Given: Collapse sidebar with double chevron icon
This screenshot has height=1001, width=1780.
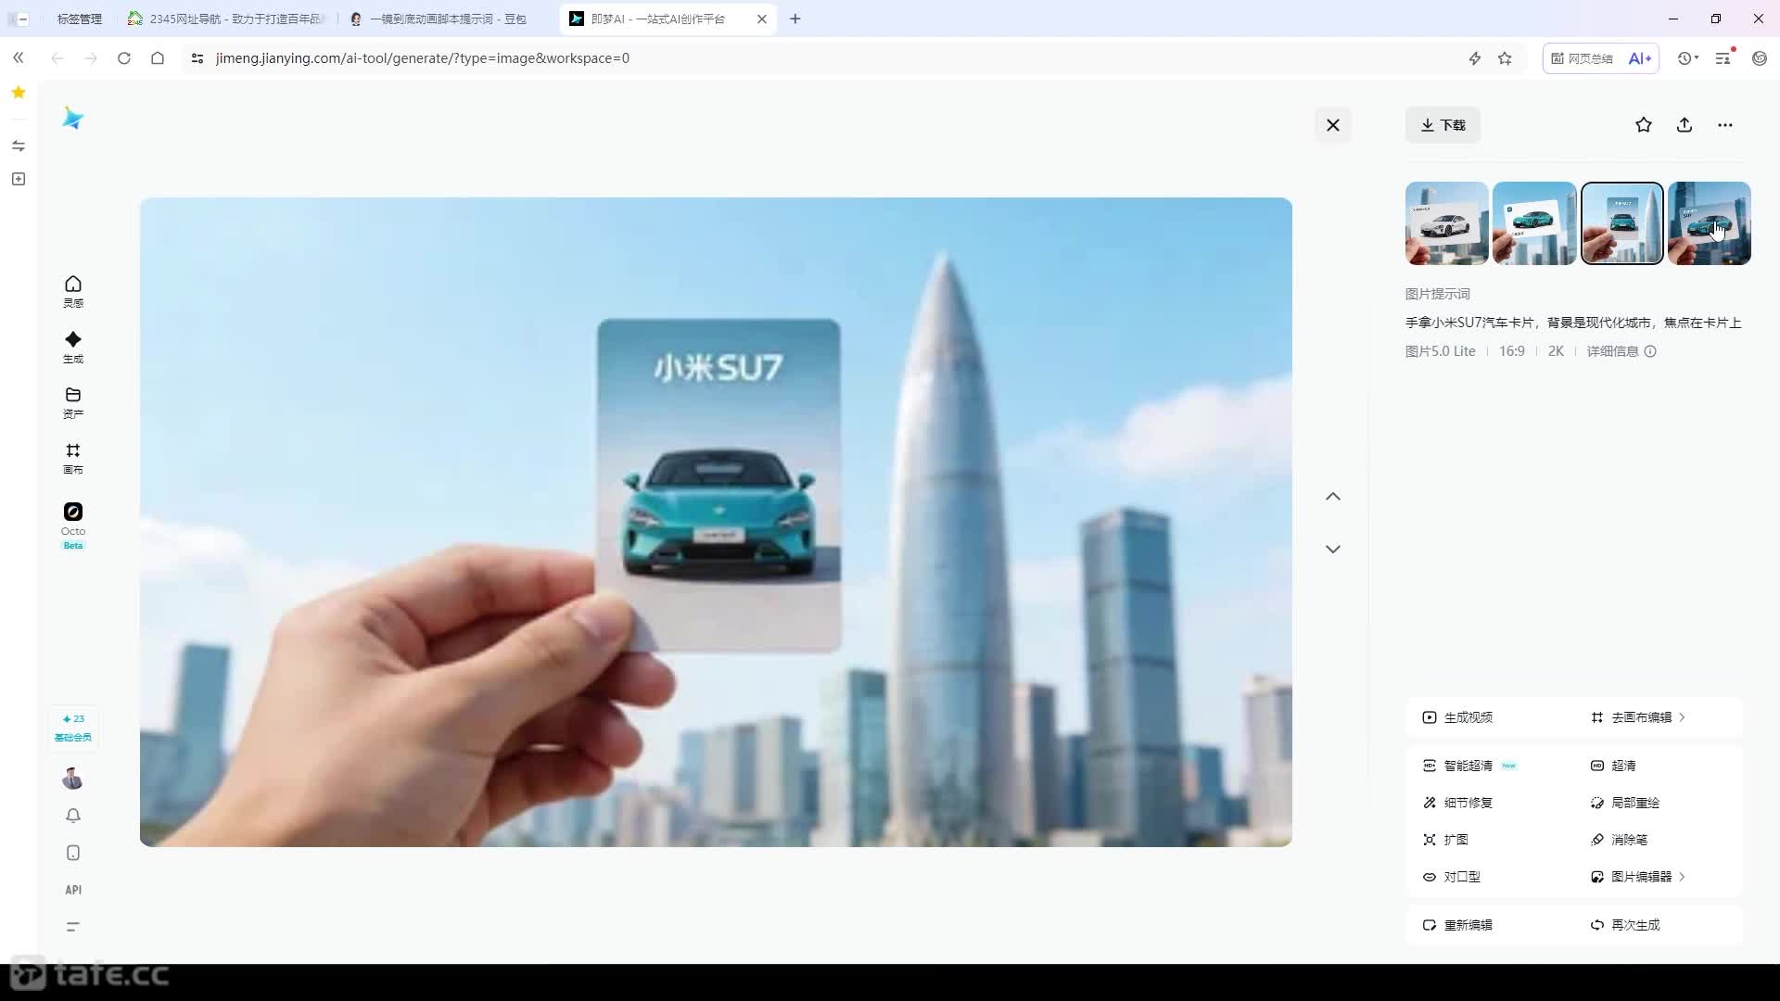Looking at the screenshot, I should click(x=19, y=58).
